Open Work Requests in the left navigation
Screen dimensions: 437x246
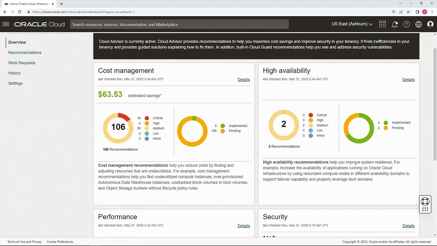22,63
